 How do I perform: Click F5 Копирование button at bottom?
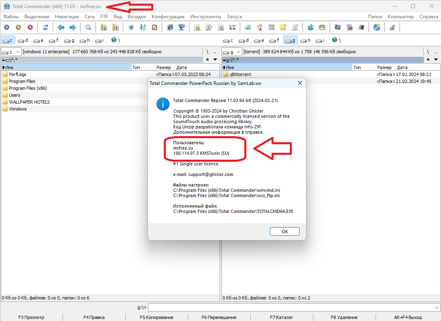pyautogui.click(x=156, y=317)
